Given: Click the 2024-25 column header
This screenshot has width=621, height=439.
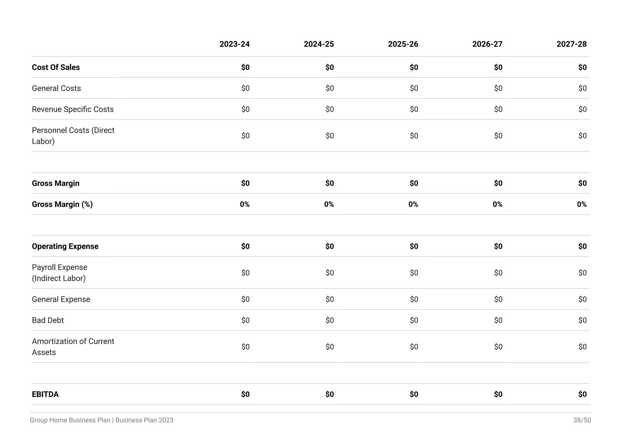Looking at the screenshot, I should point(319,44).
